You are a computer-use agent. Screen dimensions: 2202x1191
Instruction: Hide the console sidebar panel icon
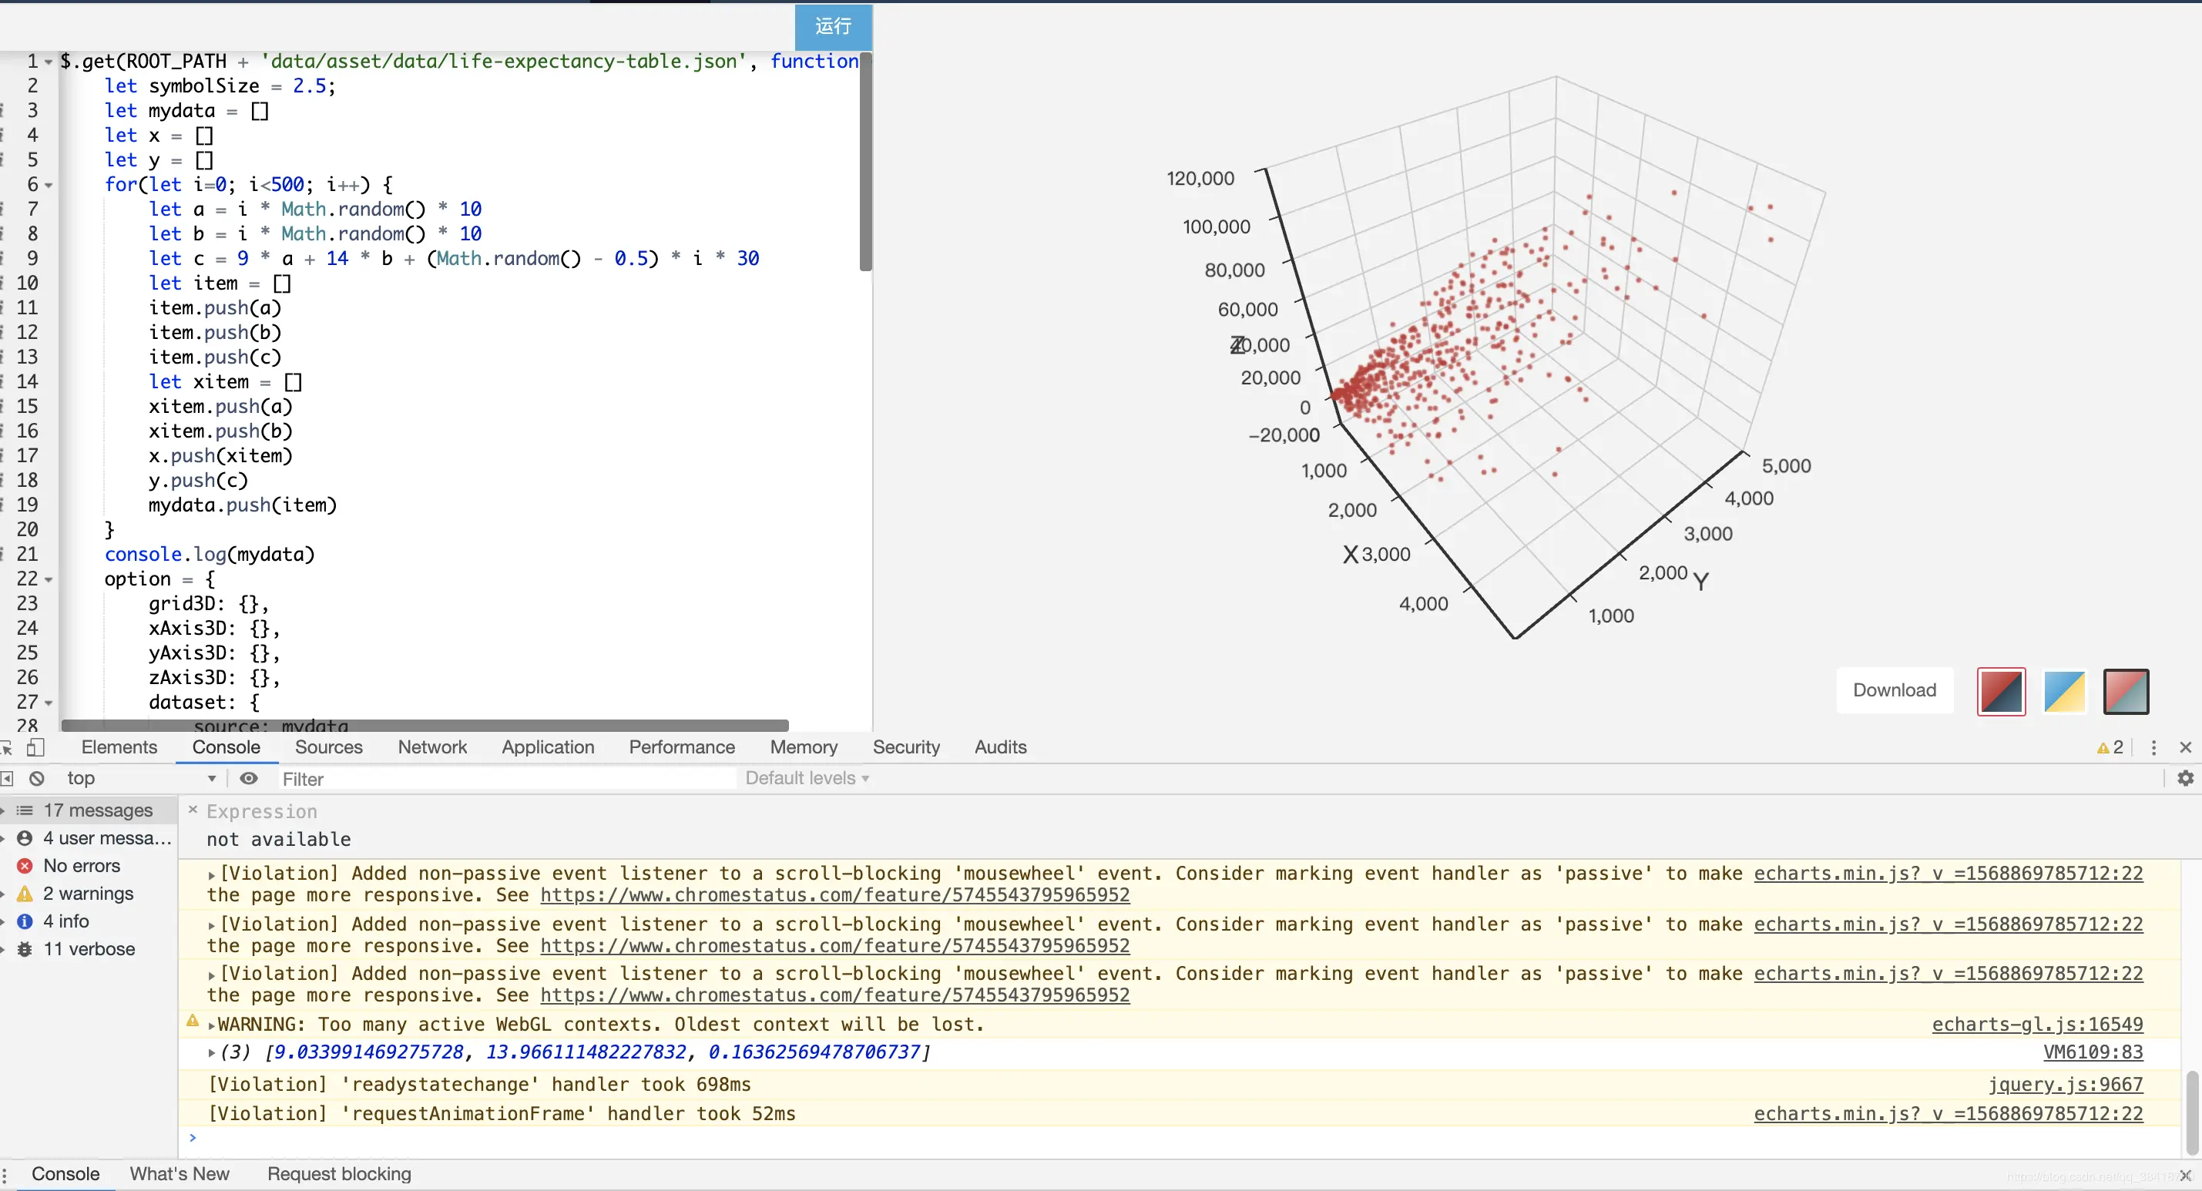coord(7,778)
